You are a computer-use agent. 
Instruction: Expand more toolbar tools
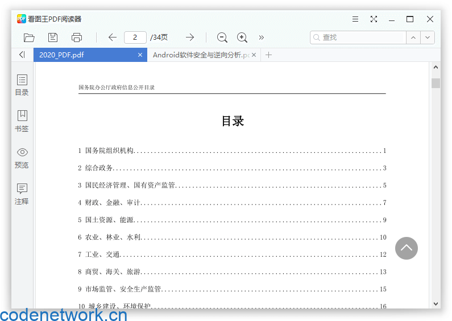(x=261, y=37)
